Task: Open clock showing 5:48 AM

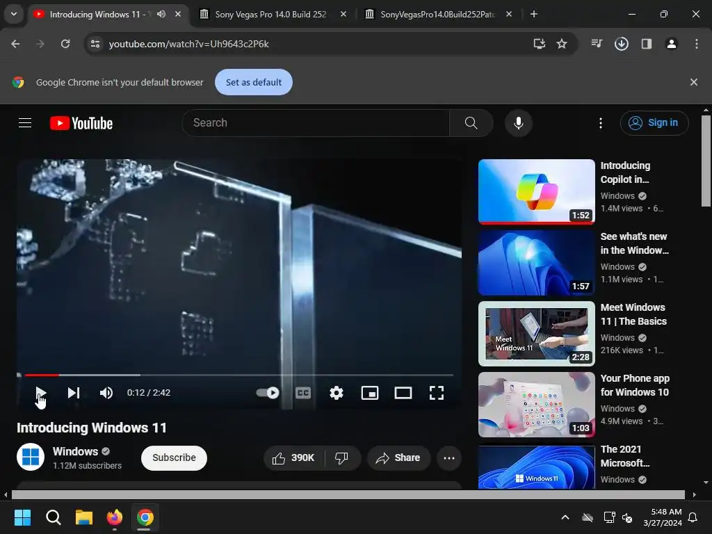Action: click(x=663, y=517)
